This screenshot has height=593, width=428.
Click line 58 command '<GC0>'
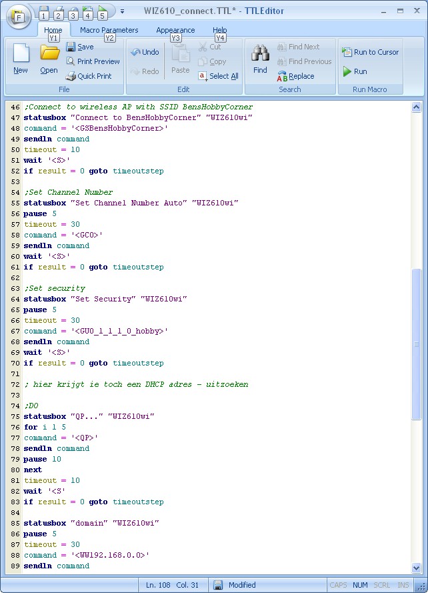63,235
